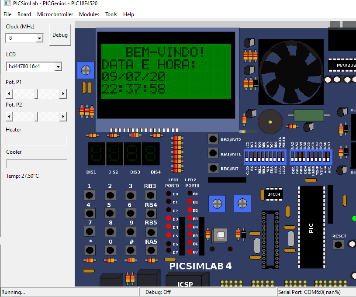The height and width of the screenshot is (297, 356).
Task: Push keypad button 5
Action: pos(110,214)
